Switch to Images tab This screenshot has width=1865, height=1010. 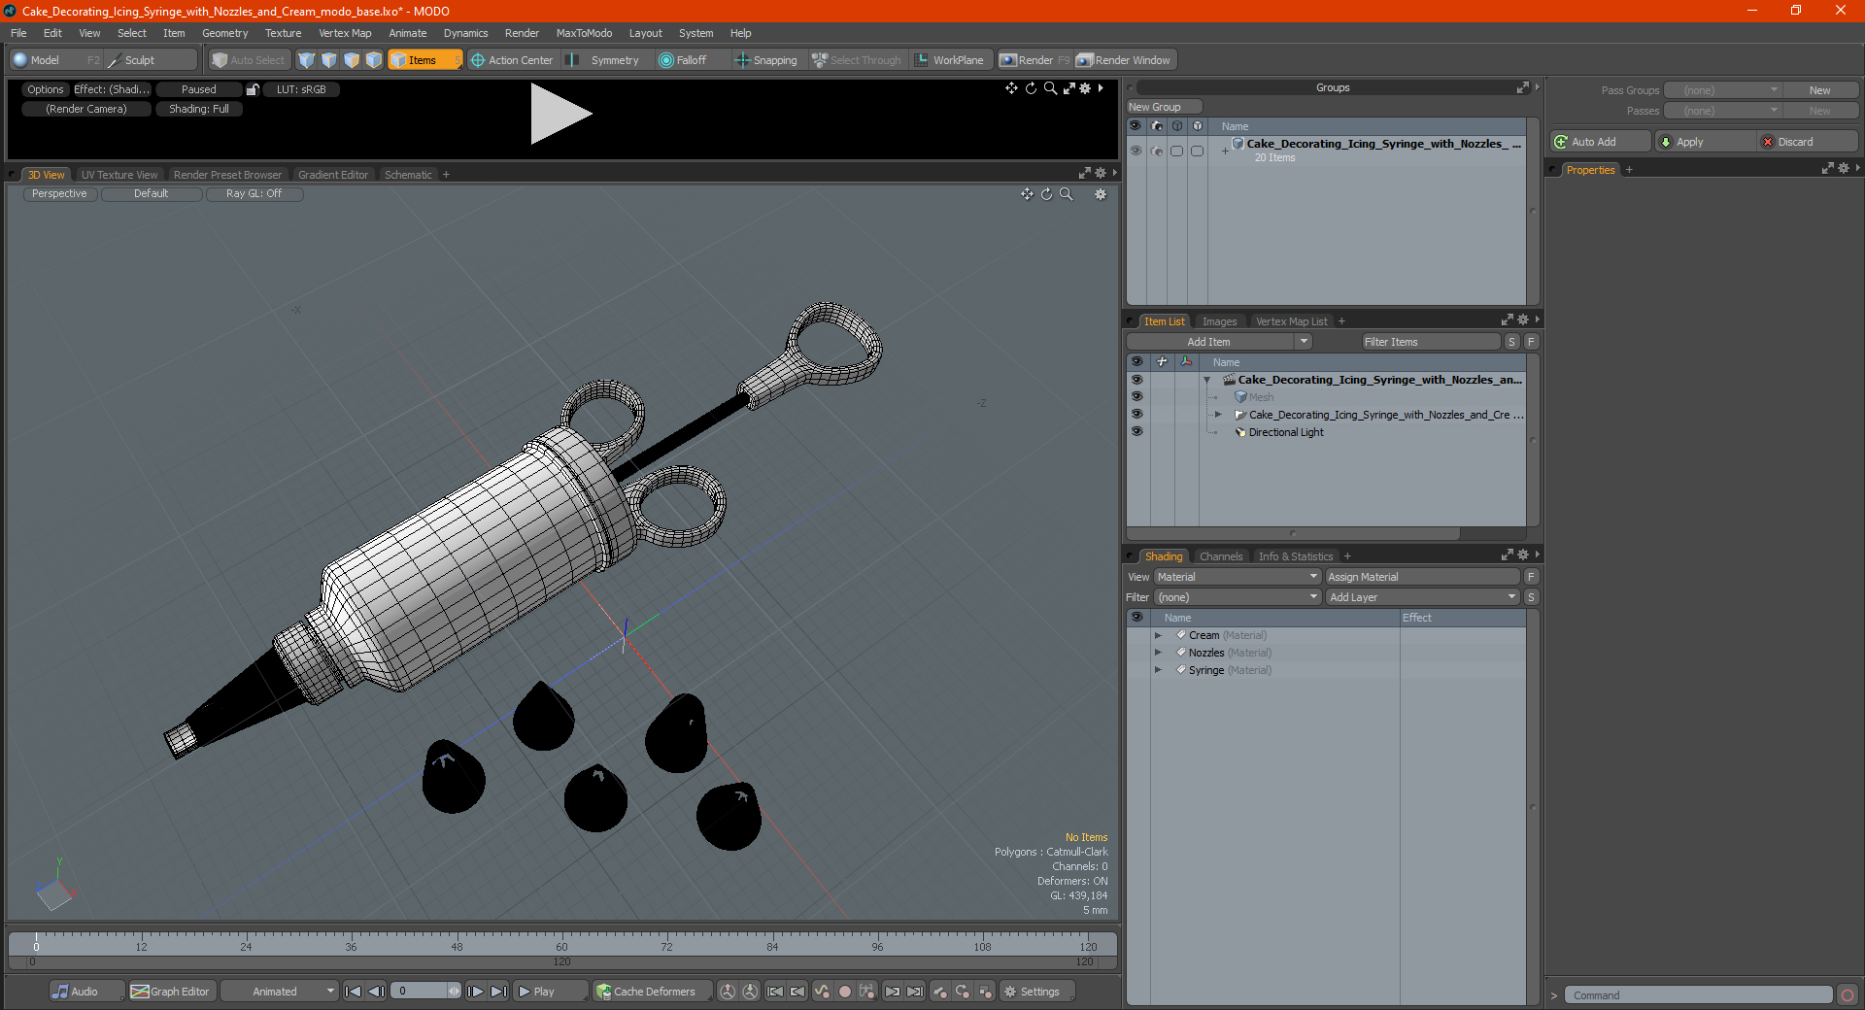1219,321
